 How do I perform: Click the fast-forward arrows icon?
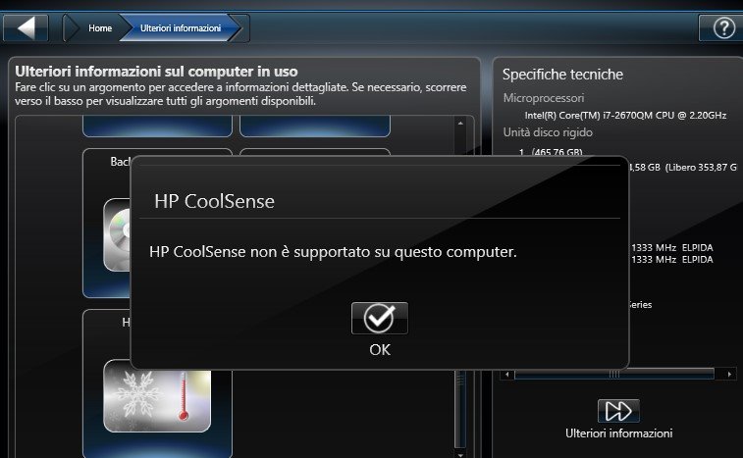618,411
